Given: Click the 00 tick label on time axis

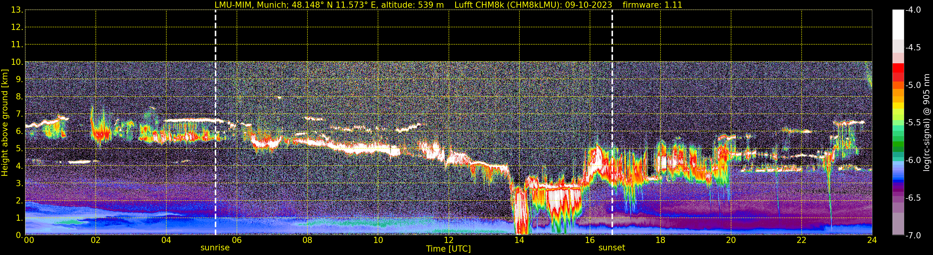Looking at the screenshot, I should (29, 240).
